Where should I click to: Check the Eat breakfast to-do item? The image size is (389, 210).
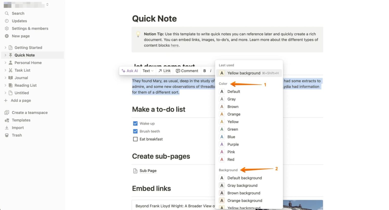[x=135, y=139]
